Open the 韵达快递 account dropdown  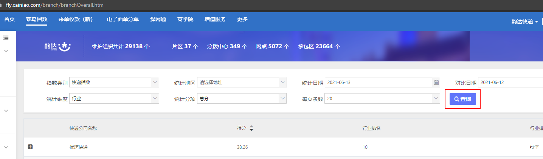tap(525, 21)
